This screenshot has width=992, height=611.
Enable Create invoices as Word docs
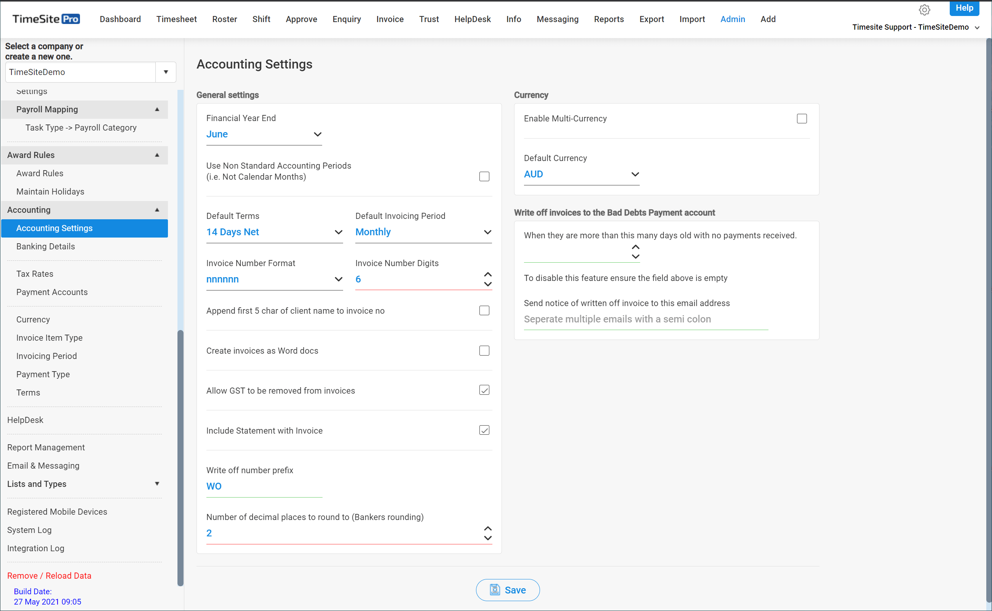click(x=484, y=350)
